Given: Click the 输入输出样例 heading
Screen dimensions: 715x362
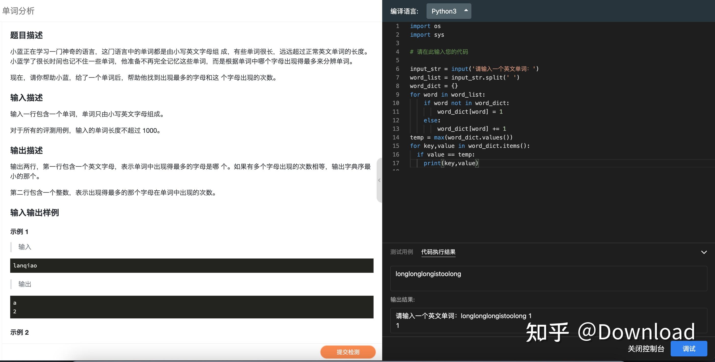Looking at the screenshot, I should point(34,213).
